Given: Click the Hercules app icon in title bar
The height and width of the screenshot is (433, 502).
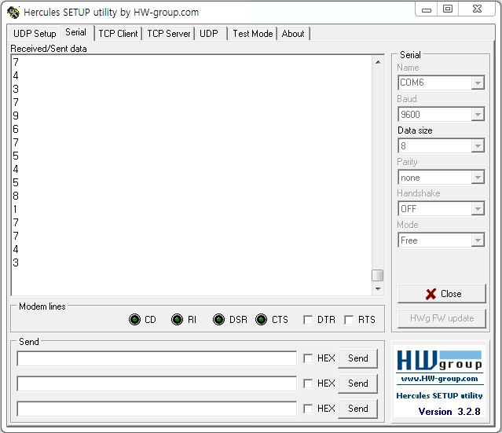Looking at the screenshot, I should 13,12.
